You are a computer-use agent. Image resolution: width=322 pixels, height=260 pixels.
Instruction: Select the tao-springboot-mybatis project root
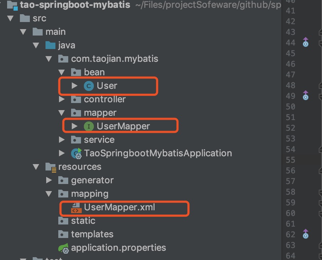tap(75, 5)
